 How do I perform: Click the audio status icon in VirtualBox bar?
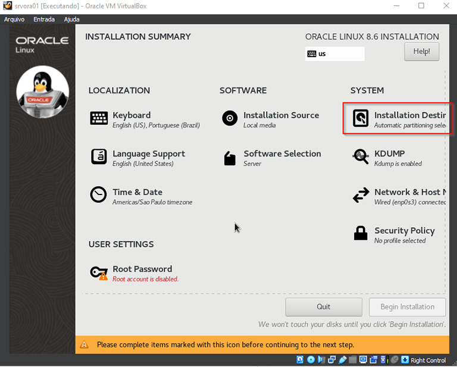click(x=321, y=360)
